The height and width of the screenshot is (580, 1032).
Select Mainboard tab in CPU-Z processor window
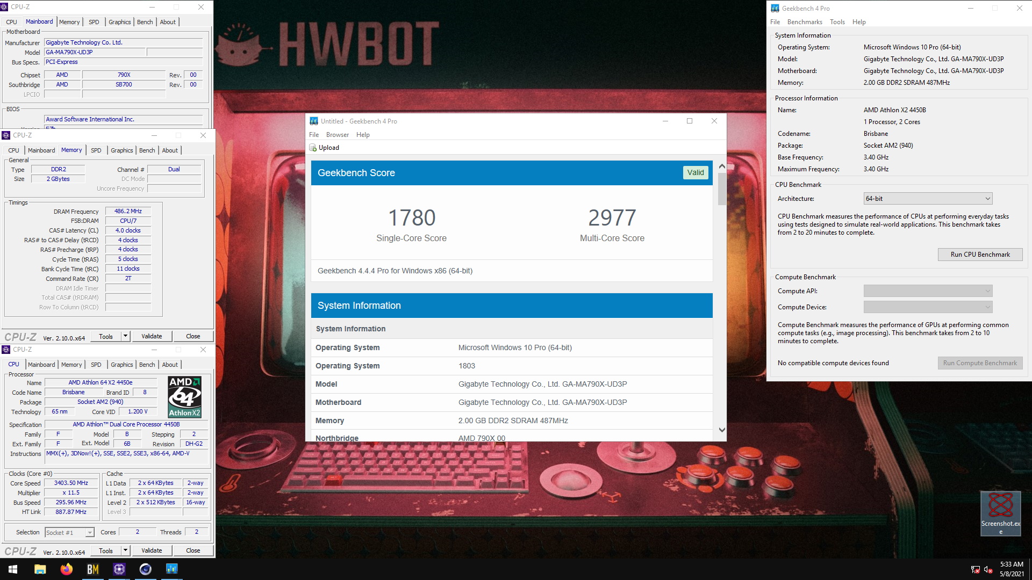pyautogui.click(x=41, y=365)
